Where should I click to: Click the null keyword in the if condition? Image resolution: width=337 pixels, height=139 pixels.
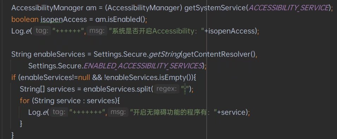84,77
